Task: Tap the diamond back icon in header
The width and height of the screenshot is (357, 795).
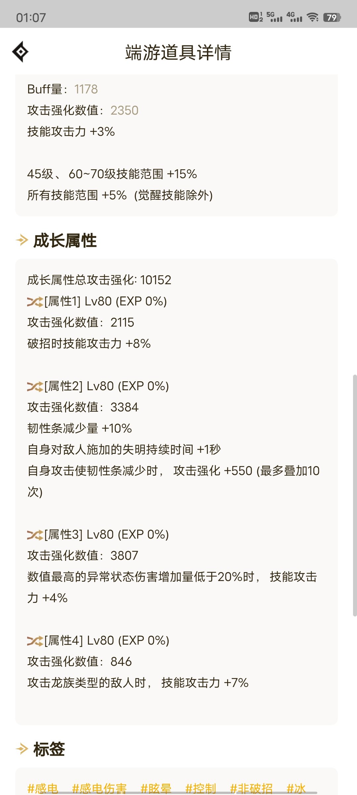Action: coord(20,52)
